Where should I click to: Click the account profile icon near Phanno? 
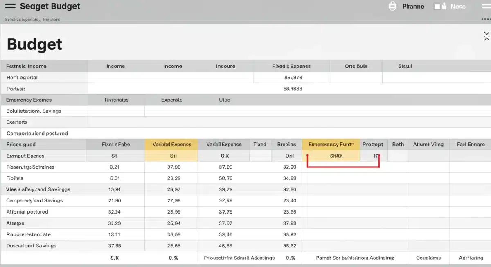coord(392,6)
